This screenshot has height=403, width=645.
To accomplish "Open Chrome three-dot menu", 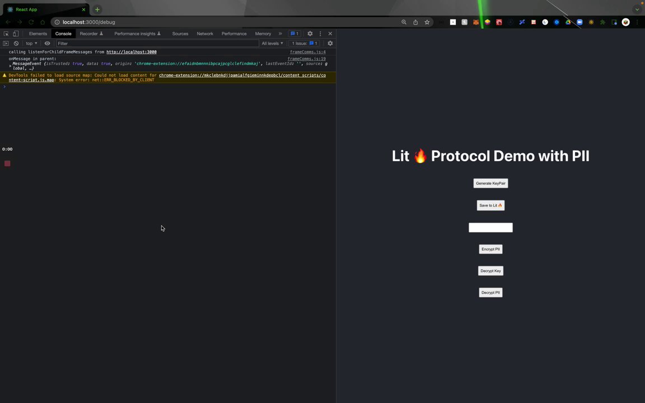I will pos(637,22).
